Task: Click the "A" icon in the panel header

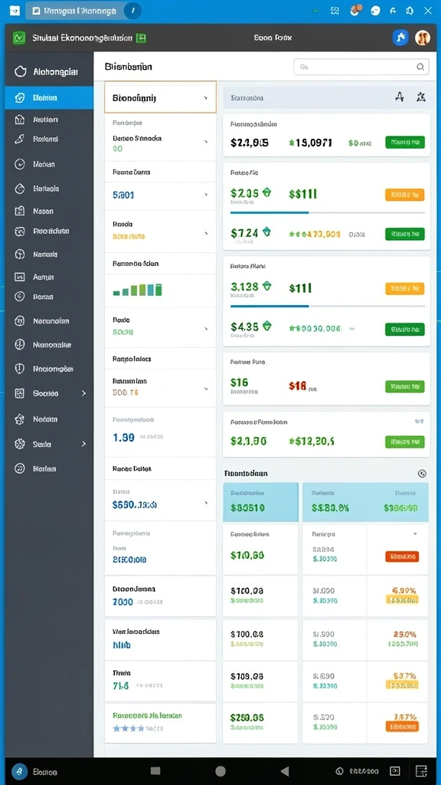Action: [x=399, y=97]
